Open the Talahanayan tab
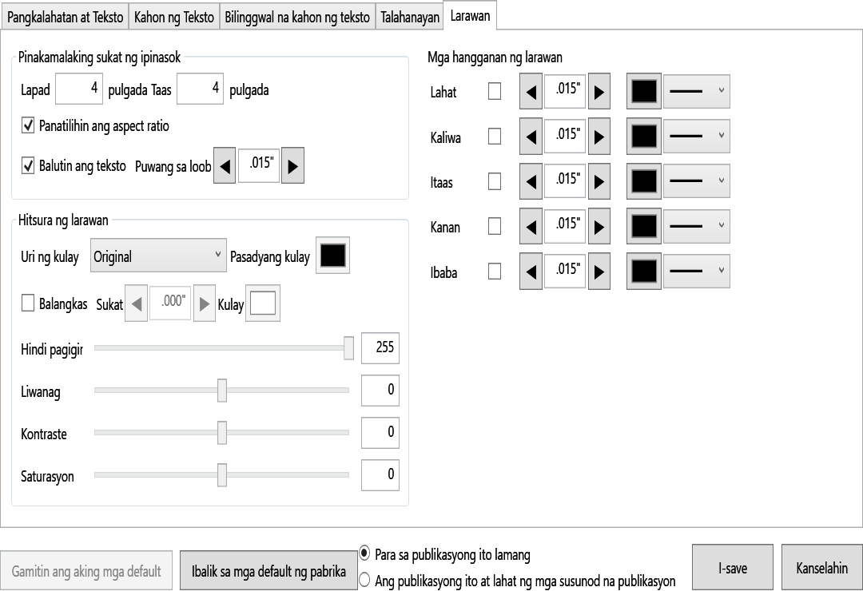The width and height of the screenshot is (863, 591). 409,17
